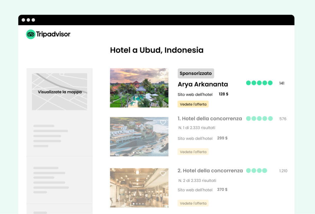Image resolution: width=315 pixels, height=214 pixels.
Task: Click rating bubbles of 1. Hotel della concorrenza
Action: [259, 119]
